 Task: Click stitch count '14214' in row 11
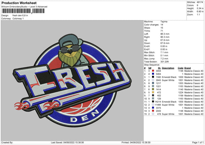tap(158, 102)
